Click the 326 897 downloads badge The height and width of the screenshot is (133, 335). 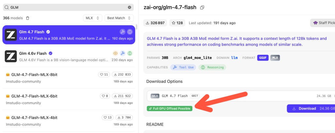(155, 23)
